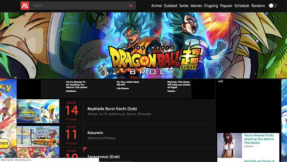Screen dimensions: 287x162
Task: Open the Dragon Ball Super Broly banner
Action: [x=143, y=46]
